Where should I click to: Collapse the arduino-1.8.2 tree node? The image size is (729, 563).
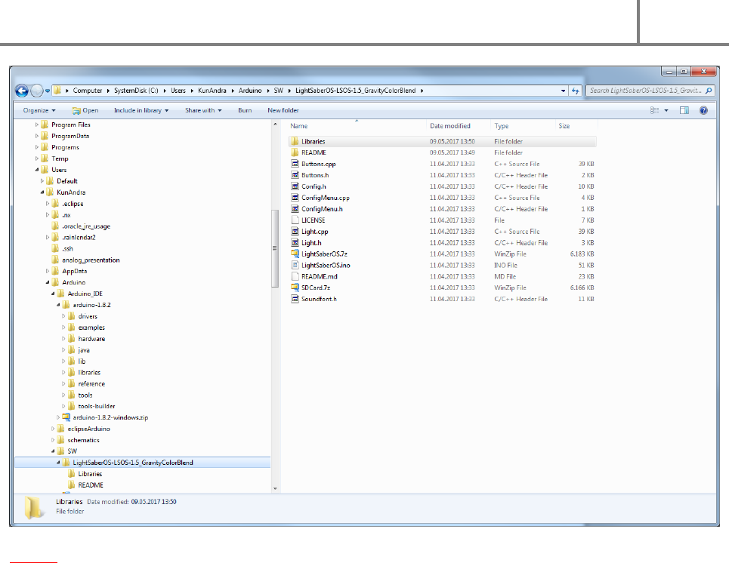click(58, 305)
